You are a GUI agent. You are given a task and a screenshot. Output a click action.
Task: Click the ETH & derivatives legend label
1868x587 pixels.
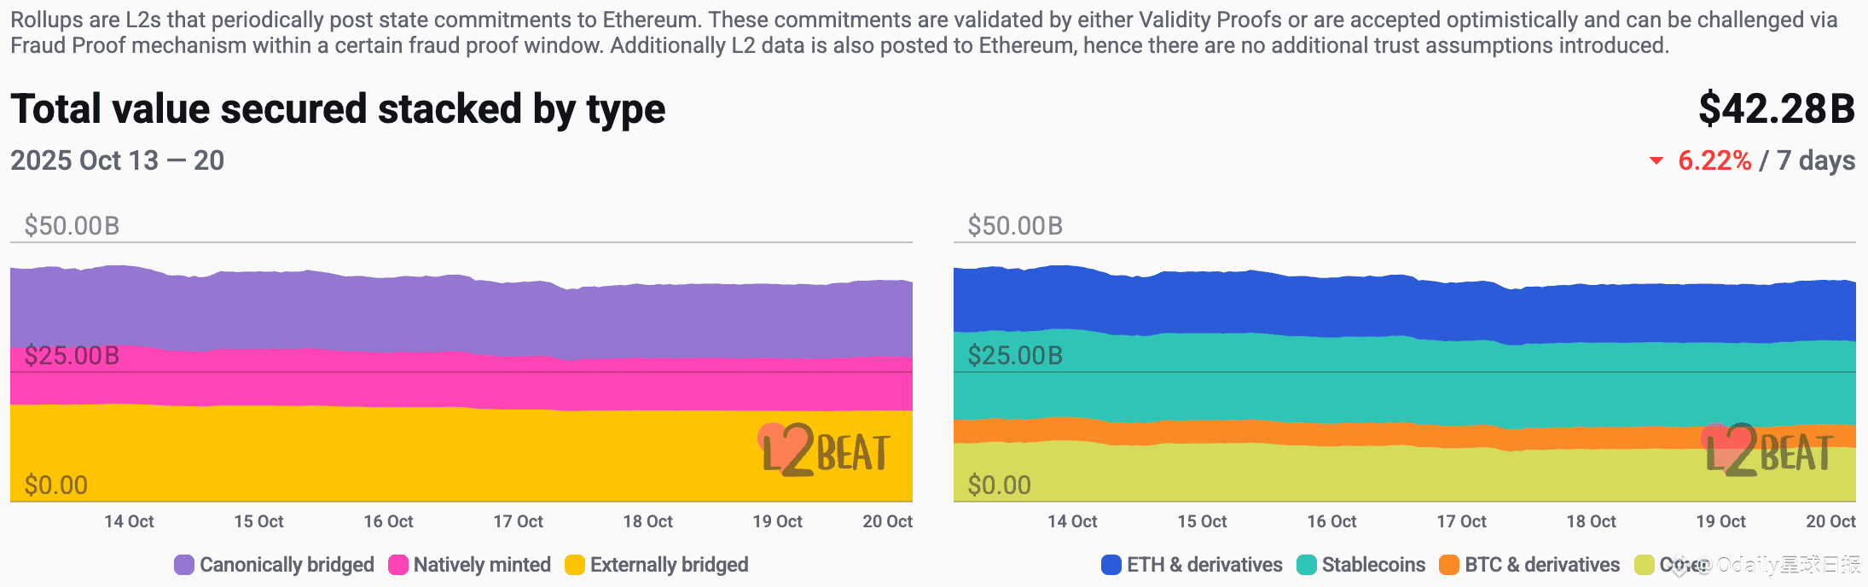click(1204, 565)
